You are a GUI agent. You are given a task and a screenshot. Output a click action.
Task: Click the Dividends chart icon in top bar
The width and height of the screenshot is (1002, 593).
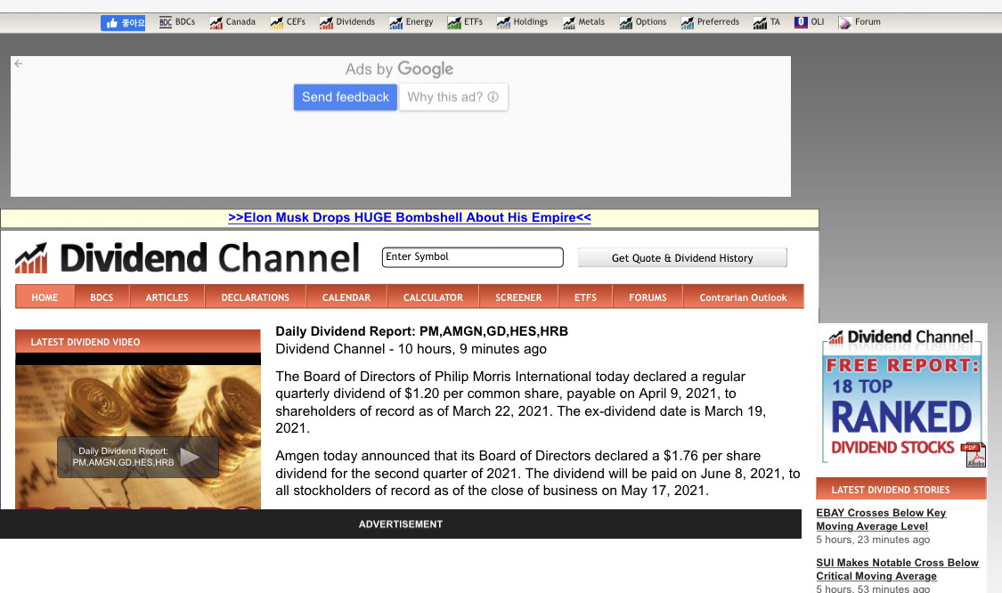[327, 23]
